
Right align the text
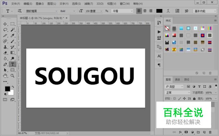point(151,11)
